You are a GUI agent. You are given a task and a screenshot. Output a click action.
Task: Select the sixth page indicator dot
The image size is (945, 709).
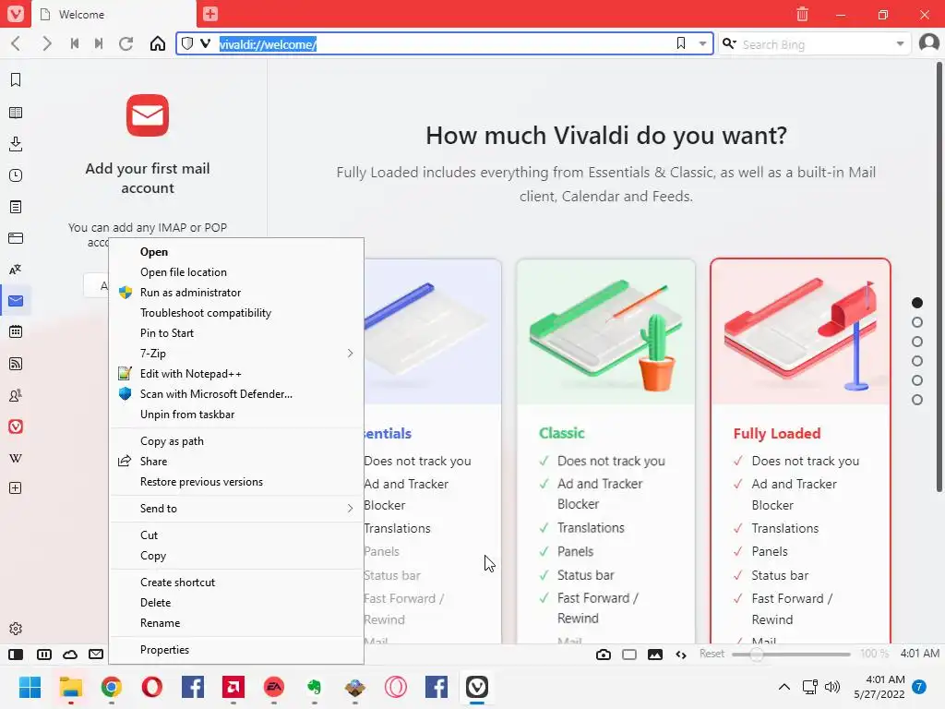[x=917, y=399]
